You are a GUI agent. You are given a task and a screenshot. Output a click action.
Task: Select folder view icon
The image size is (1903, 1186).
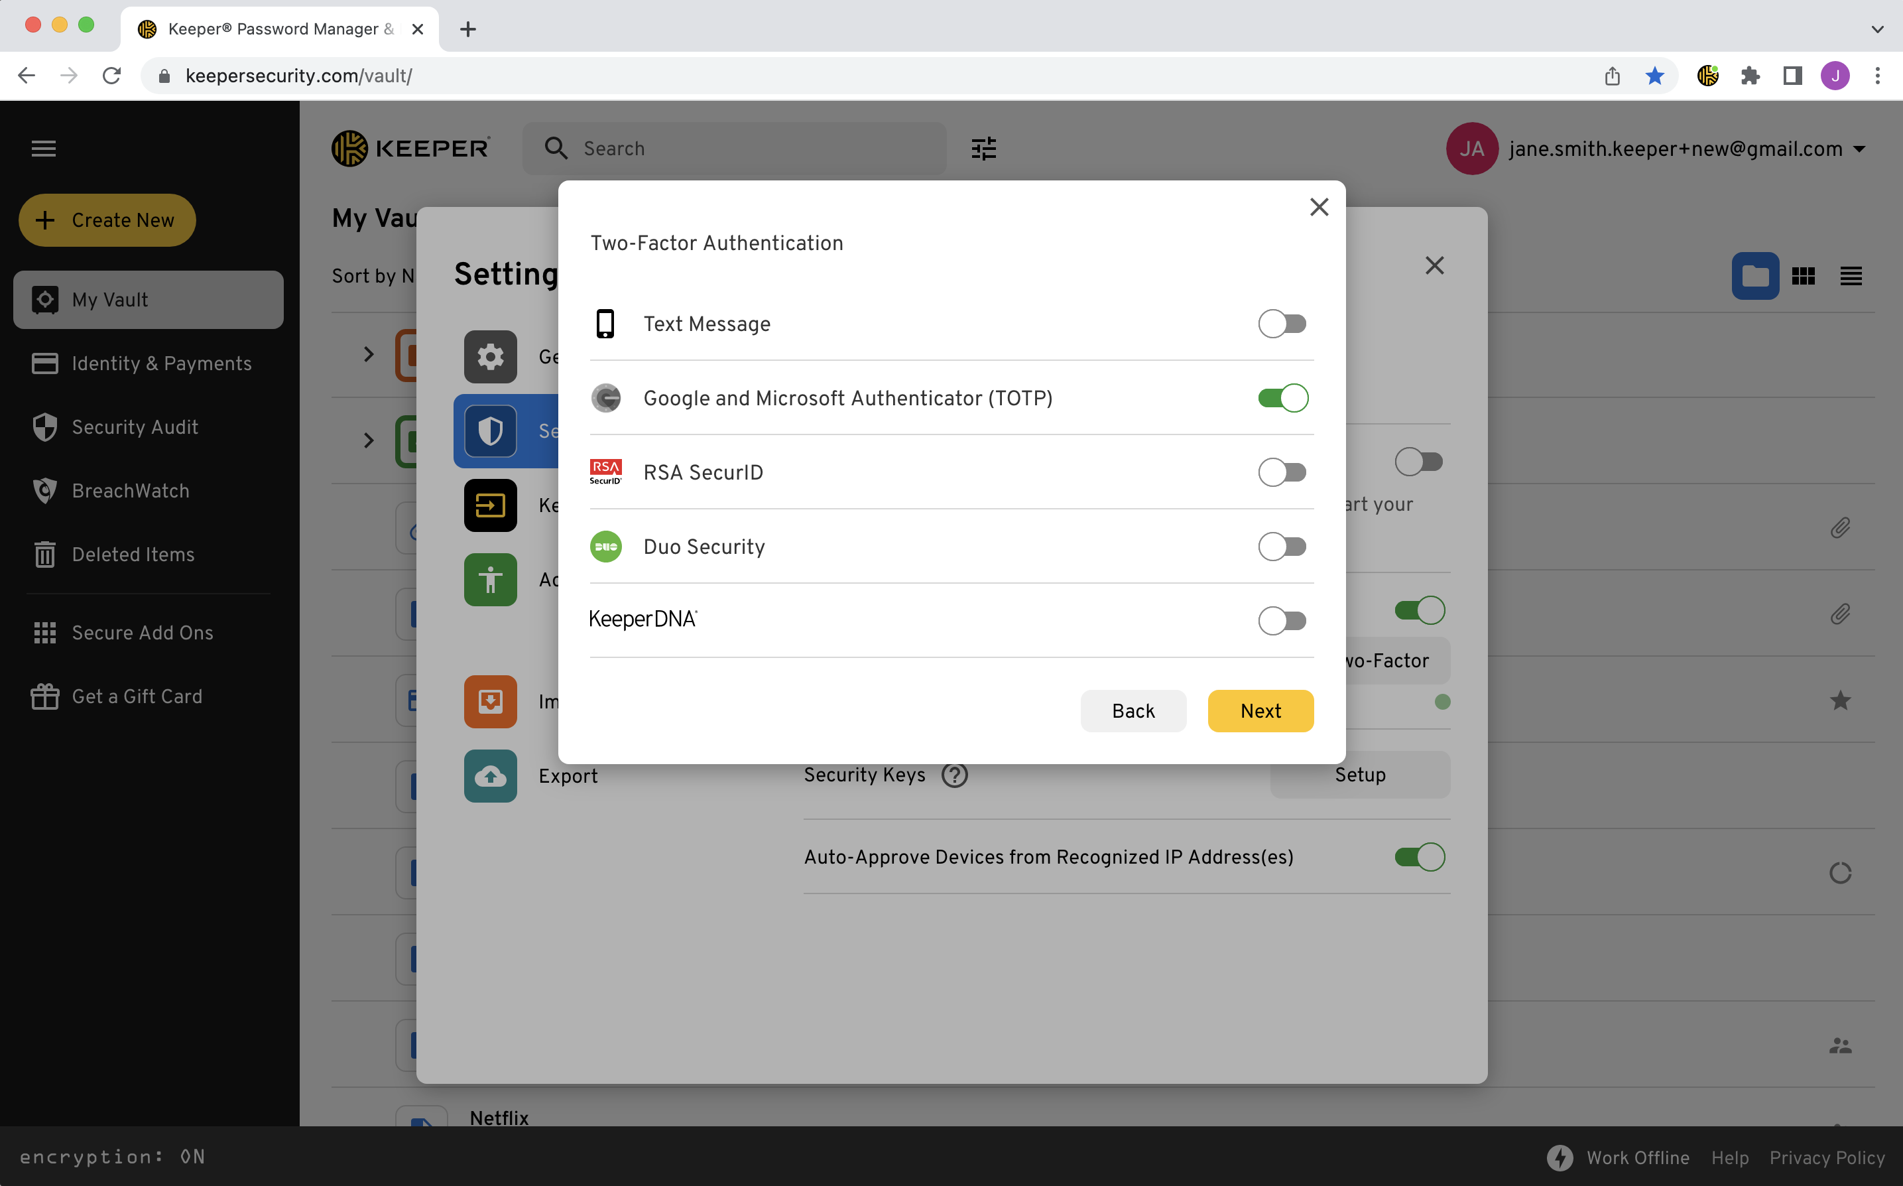pyautogui.click(x=1755, y=276)
